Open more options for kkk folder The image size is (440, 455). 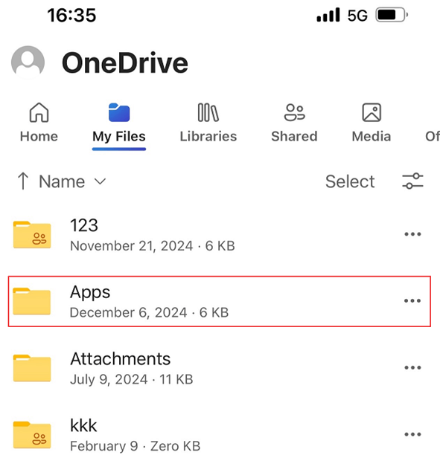click(412, 434)
